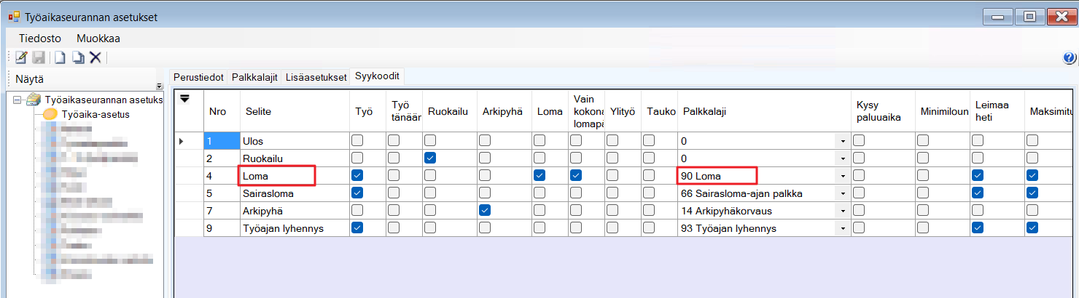Switch to the Palkkalajit tab
Screen dimensions: 1079x298
pyautogui.click(x=255, y=77)
